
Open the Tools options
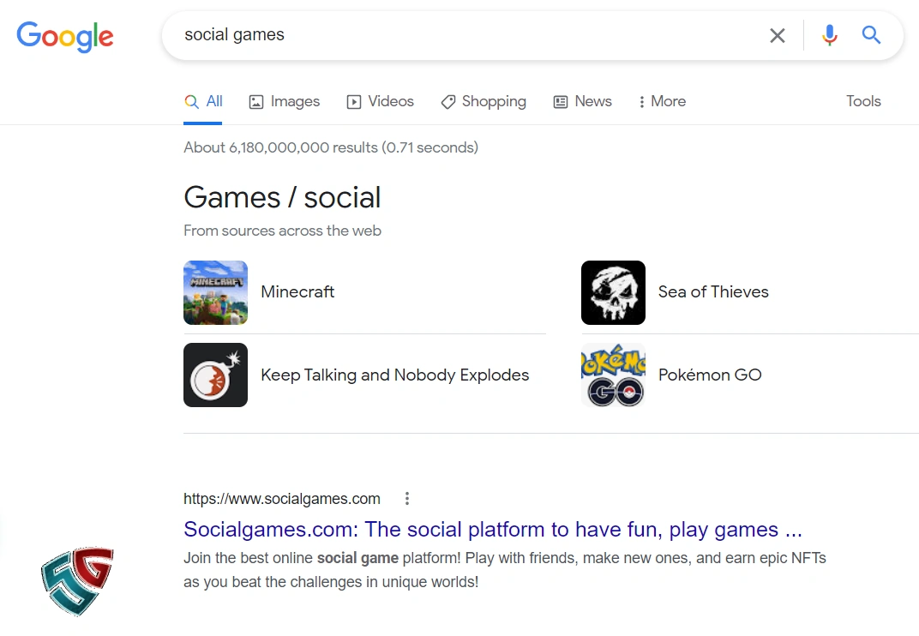tap(863, 101)
